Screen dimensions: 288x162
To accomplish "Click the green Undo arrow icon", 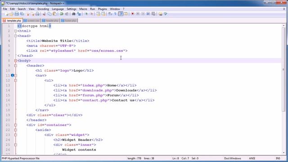I will (x=62, y=14).
